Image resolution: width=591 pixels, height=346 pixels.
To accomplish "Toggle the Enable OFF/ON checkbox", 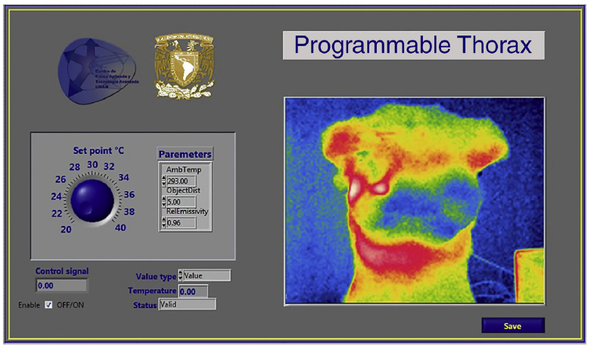I will coord(49,305).
